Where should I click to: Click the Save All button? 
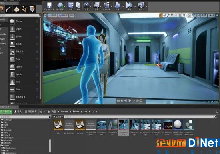click(x=31, y=112)
